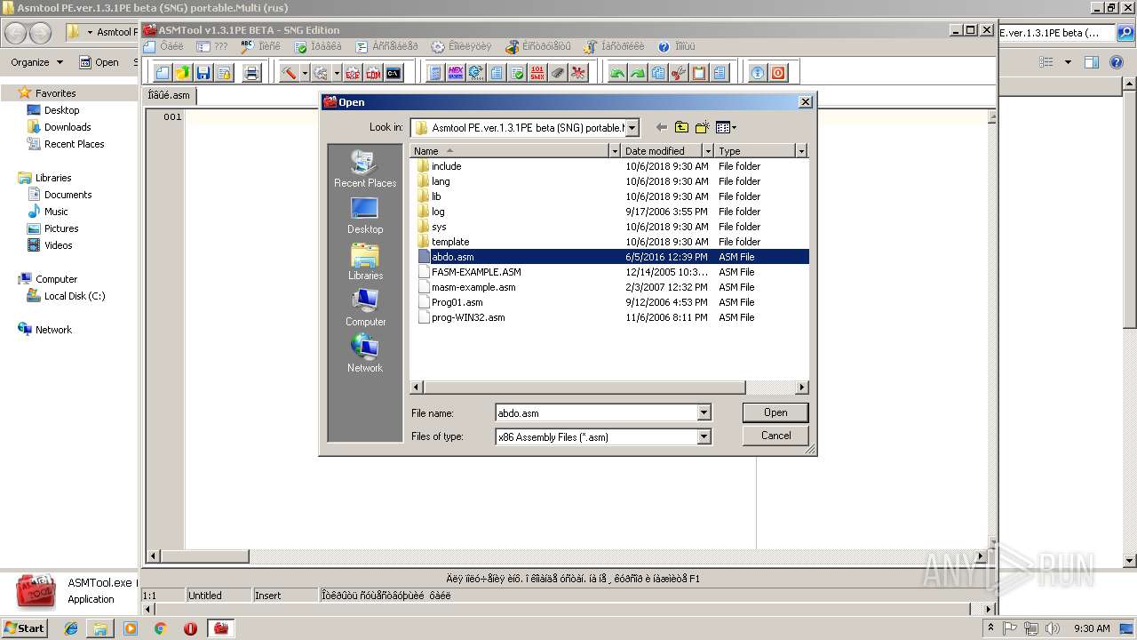Image resolution: width=1137 pixels, height=640 pixels.
Task: Select Libraries in dialog places bar
Action: pyautogui.click(x=365, y=261)
